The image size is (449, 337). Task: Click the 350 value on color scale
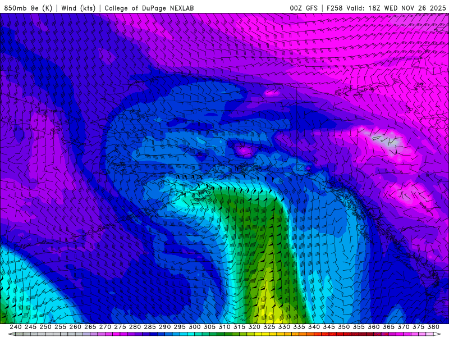click(x=343, y=327)
